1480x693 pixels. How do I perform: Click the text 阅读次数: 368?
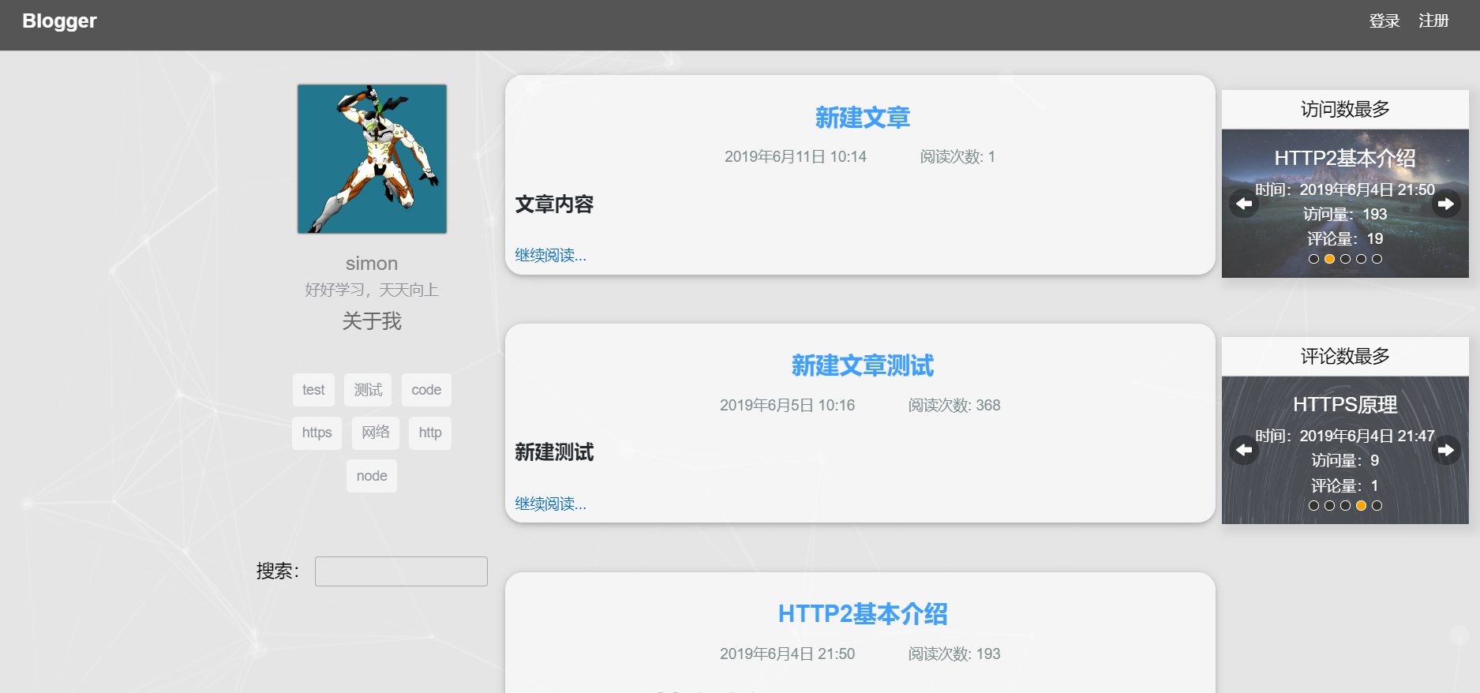coord(954,406)
